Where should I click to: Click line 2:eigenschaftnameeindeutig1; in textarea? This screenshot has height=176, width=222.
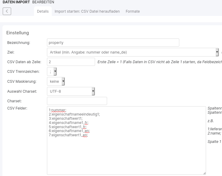[x=74, y=114]
